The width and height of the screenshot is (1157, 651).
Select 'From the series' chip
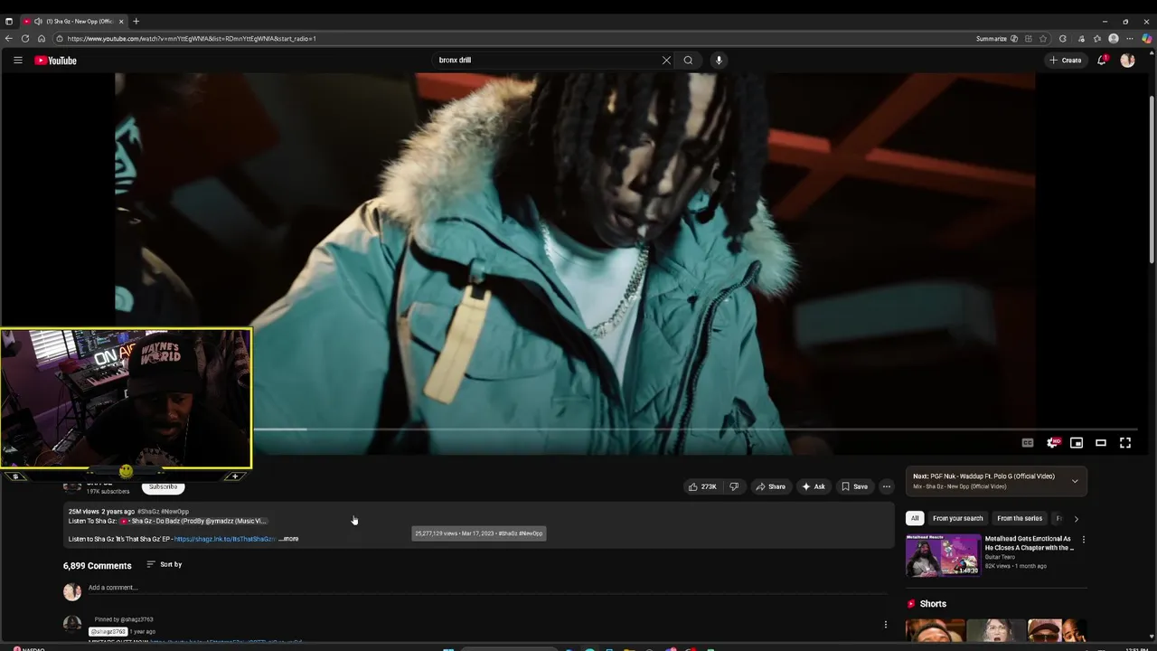(1020, 519)
